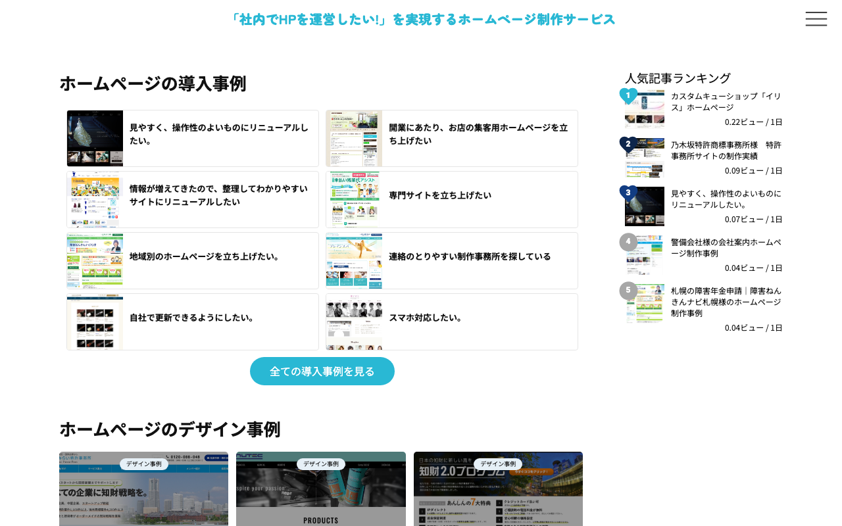The width and height of the screenshot is (842, 526).
Task: Click thumbnail of 情報が増えてきたので case card
Action: pos(95,199)
